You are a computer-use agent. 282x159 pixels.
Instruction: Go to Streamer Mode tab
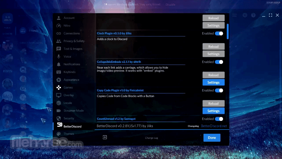(74, 111)
